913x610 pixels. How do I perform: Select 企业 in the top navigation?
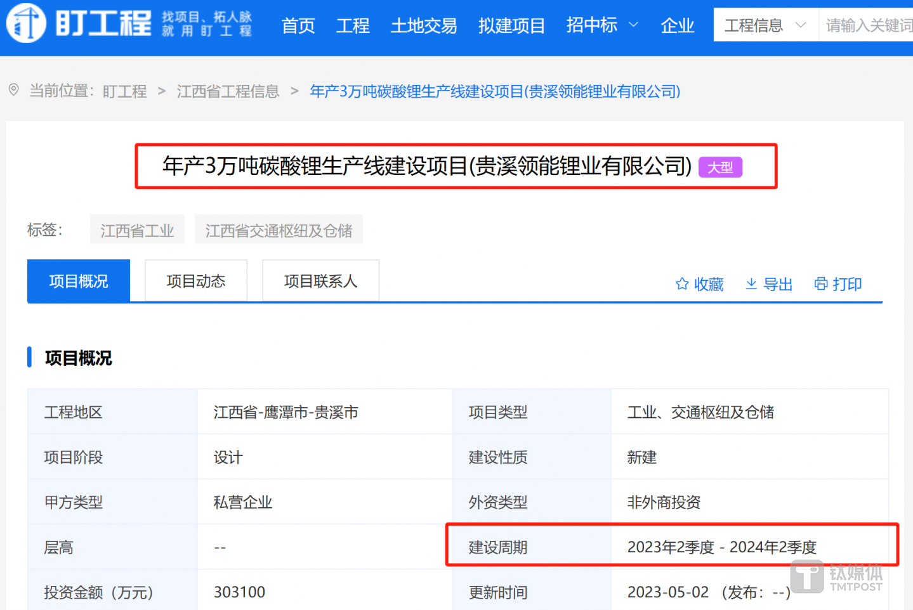tap(677, 25)
